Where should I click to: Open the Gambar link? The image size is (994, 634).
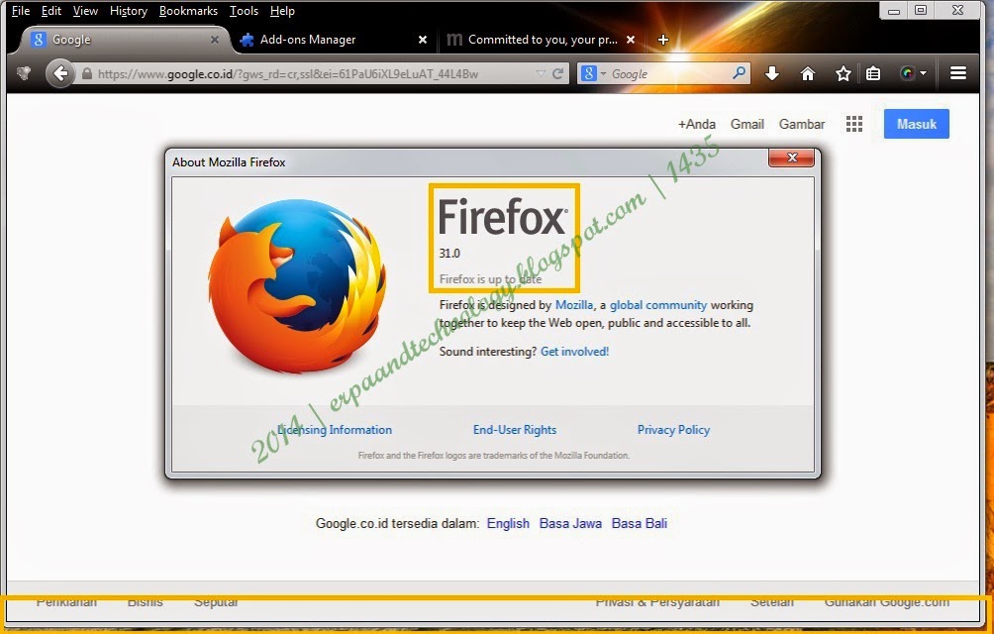pos(802,124)
